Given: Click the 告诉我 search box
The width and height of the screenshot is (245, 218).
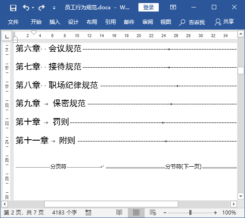Looking at the screenshot, I should click(192, 22).
